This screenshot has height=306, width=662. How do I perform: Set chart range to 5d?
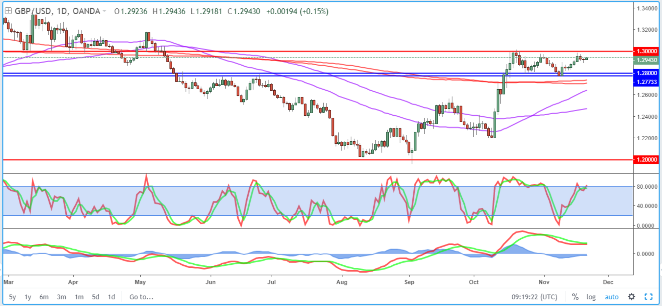pyautogui.click(x=96, y=297)
